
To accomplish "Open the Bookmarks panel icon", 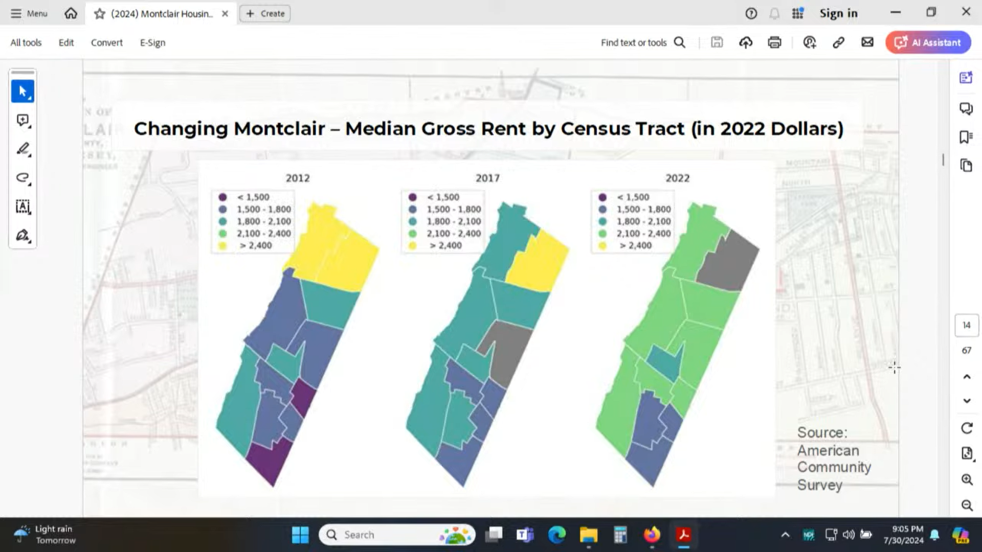I will pyautogui.click(x=966, y=137).
